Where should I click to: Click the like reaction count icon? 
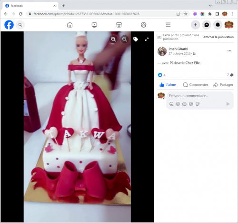tap(160, 75)
